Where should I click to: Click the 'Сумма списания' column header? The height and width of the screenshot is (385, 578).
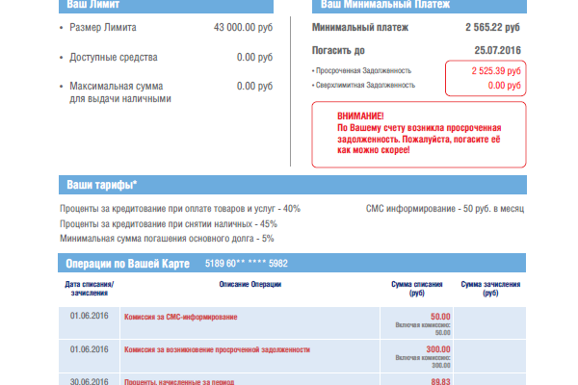(x=417, y=289)
